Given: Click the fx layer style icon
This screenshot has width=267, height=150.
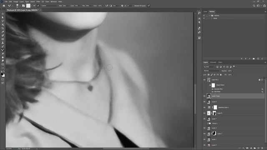Looking at the screenshot, I should (x=244, y=148).
